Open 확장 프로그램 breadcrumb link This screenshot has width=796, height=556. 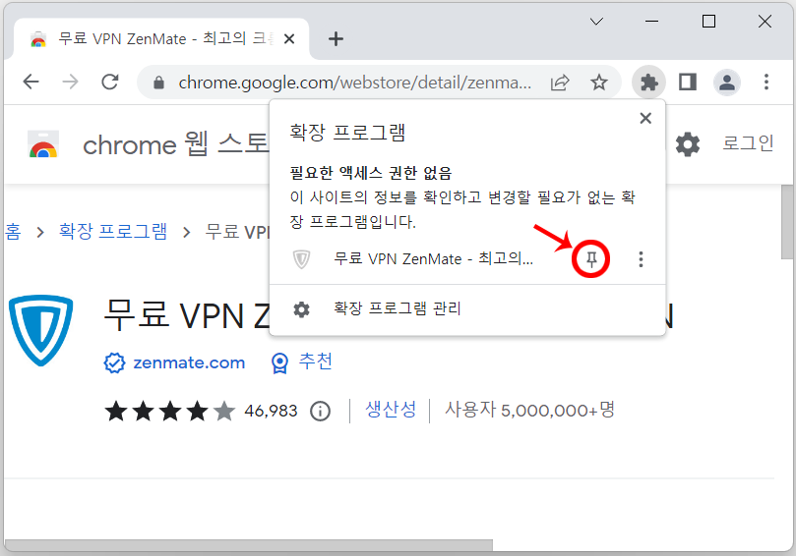point(113,231)
